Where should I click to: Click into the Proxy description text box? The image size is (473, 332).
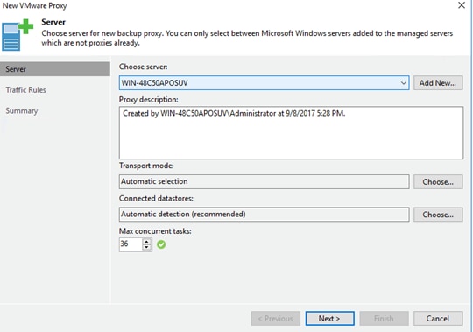(291, 132)
